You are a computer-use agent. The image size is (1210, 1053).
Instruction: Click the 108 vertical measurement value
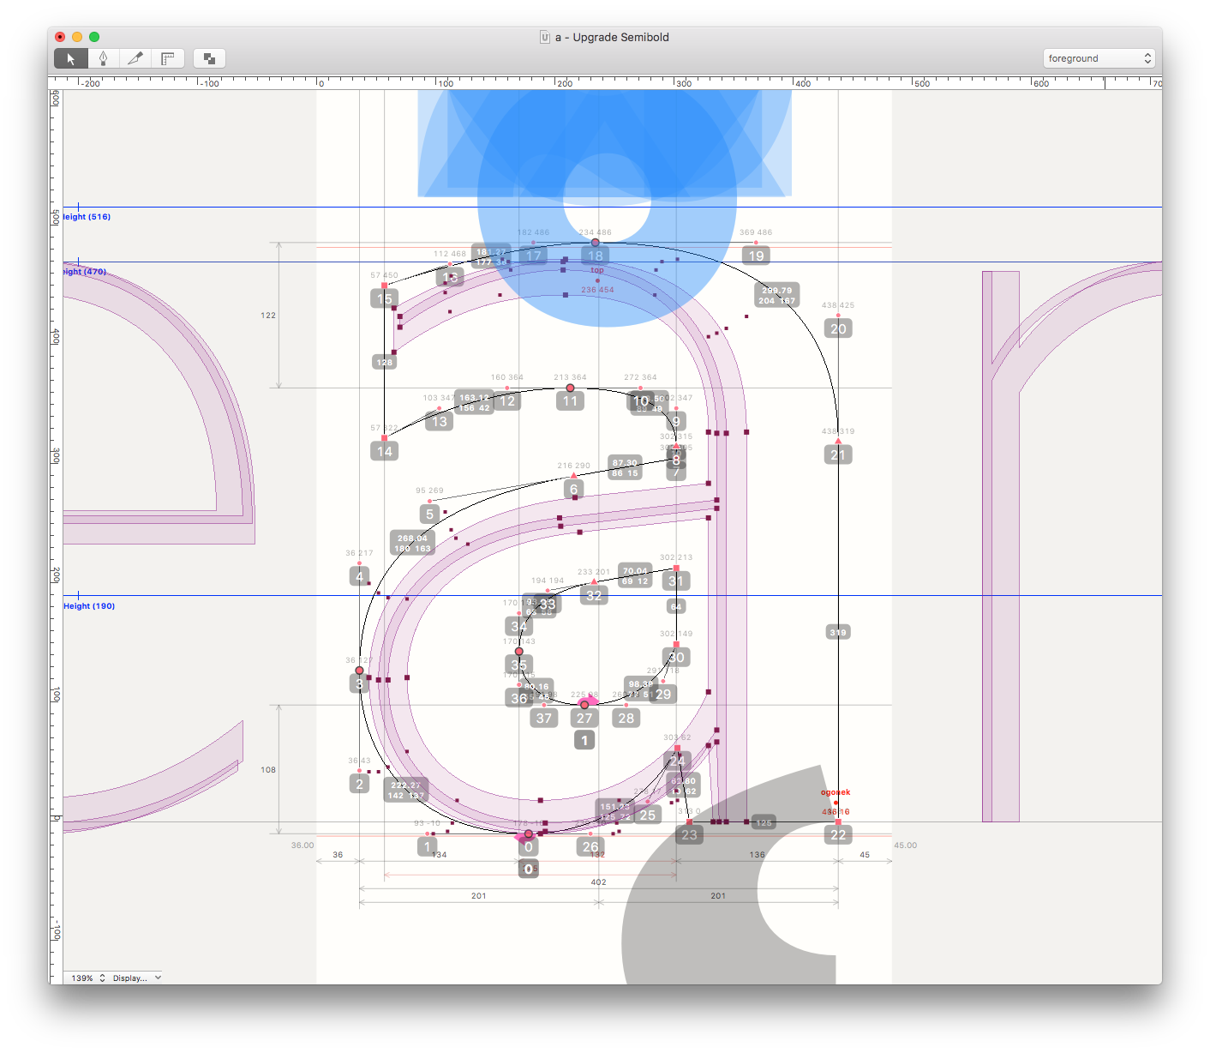click(x=268, y=770)
